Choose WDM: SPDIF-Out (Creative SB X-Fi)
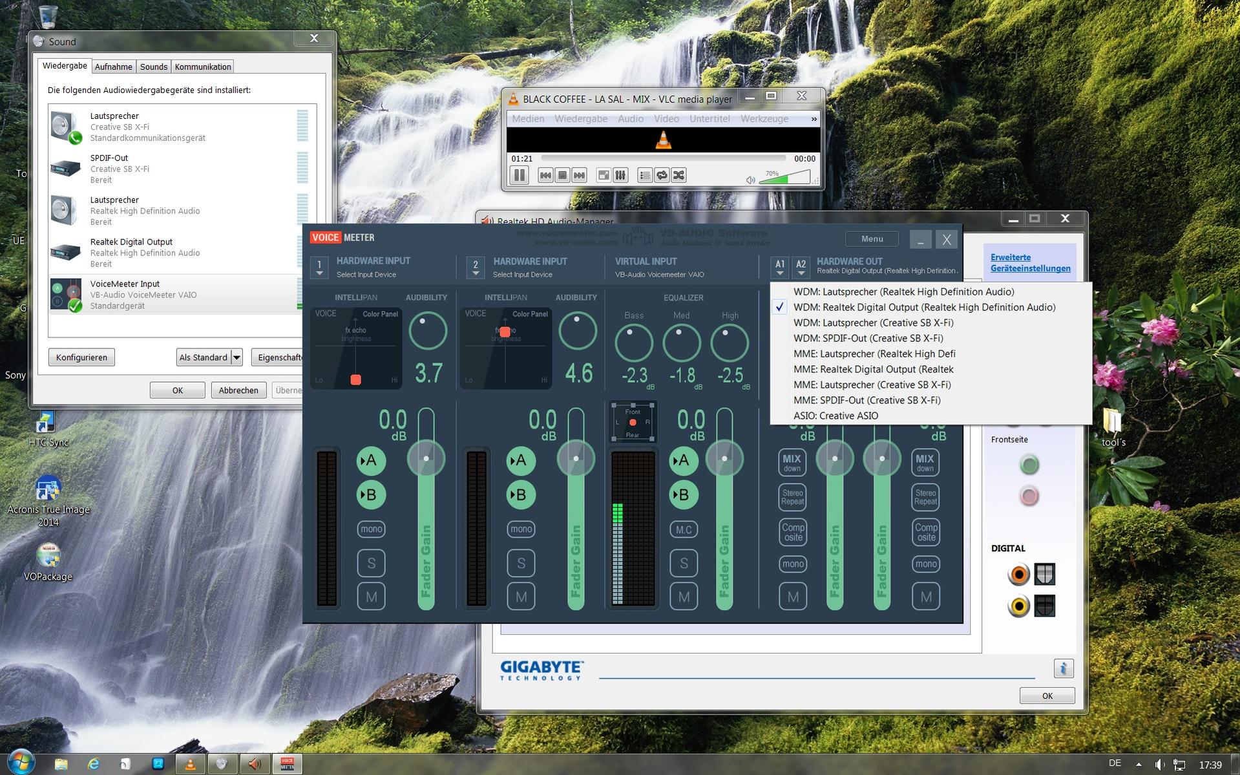This screenshot has height=775, width=1240. (868, 338)
